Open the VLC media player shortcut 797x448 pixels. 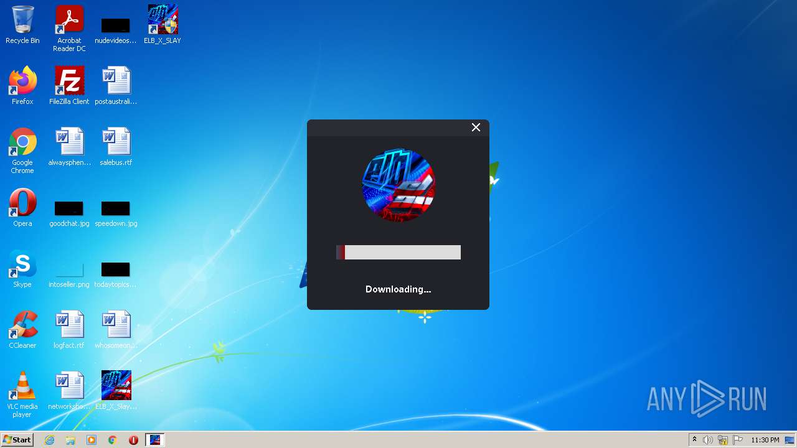click(x=22, y=394)
